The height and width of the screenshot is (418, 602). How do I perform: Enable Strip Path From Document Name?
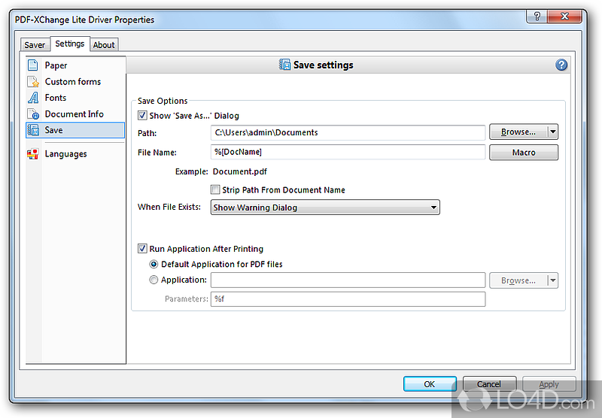coord(215,189)
